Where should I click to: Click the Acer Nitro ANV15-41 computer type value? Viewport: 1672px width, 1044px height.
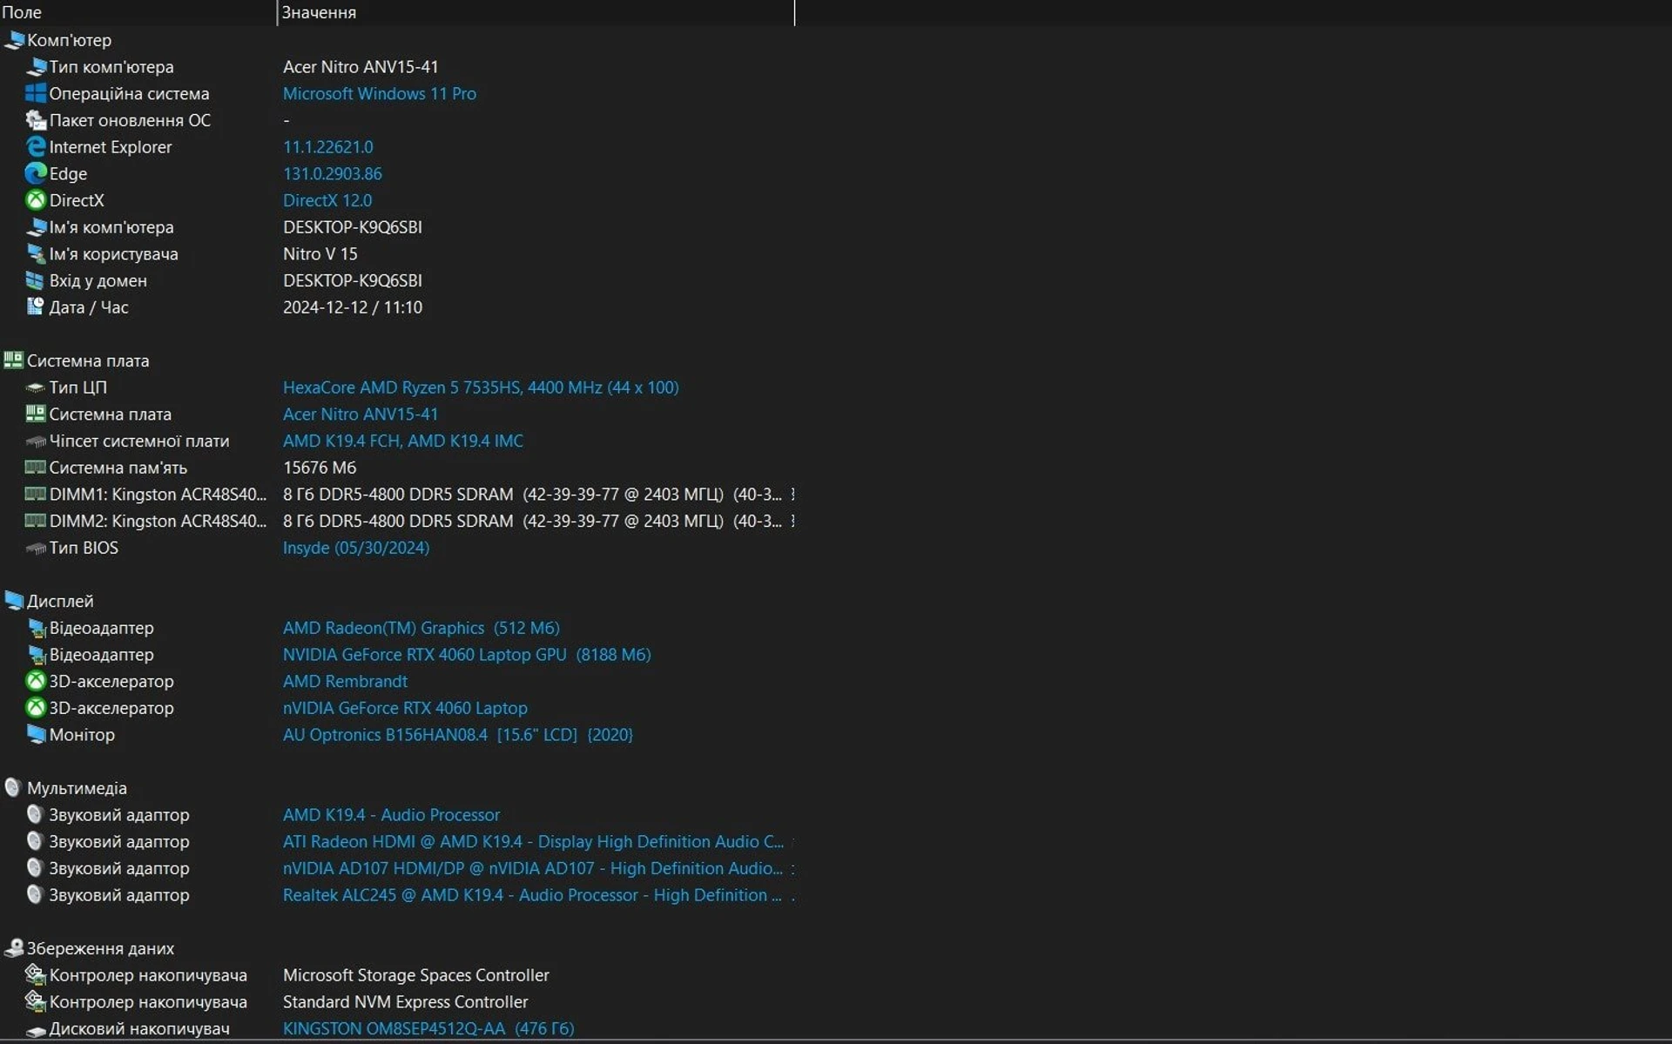[361, 67]
